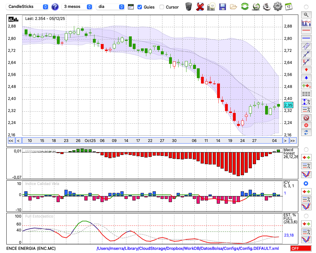Select the radio button beside the Macd panel
The height and width of the screenshot is (253, 316).
click(x=306, y=149)
